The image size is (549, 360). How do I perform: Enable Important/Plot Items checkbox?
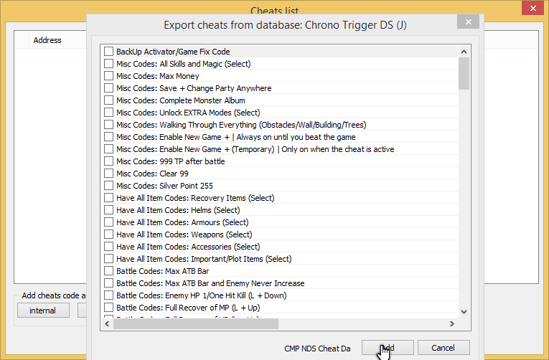tap(108, 259)
